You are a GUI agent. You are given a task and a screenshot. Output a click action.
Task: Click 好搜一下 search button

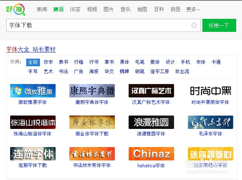click(x=219, y=25)
